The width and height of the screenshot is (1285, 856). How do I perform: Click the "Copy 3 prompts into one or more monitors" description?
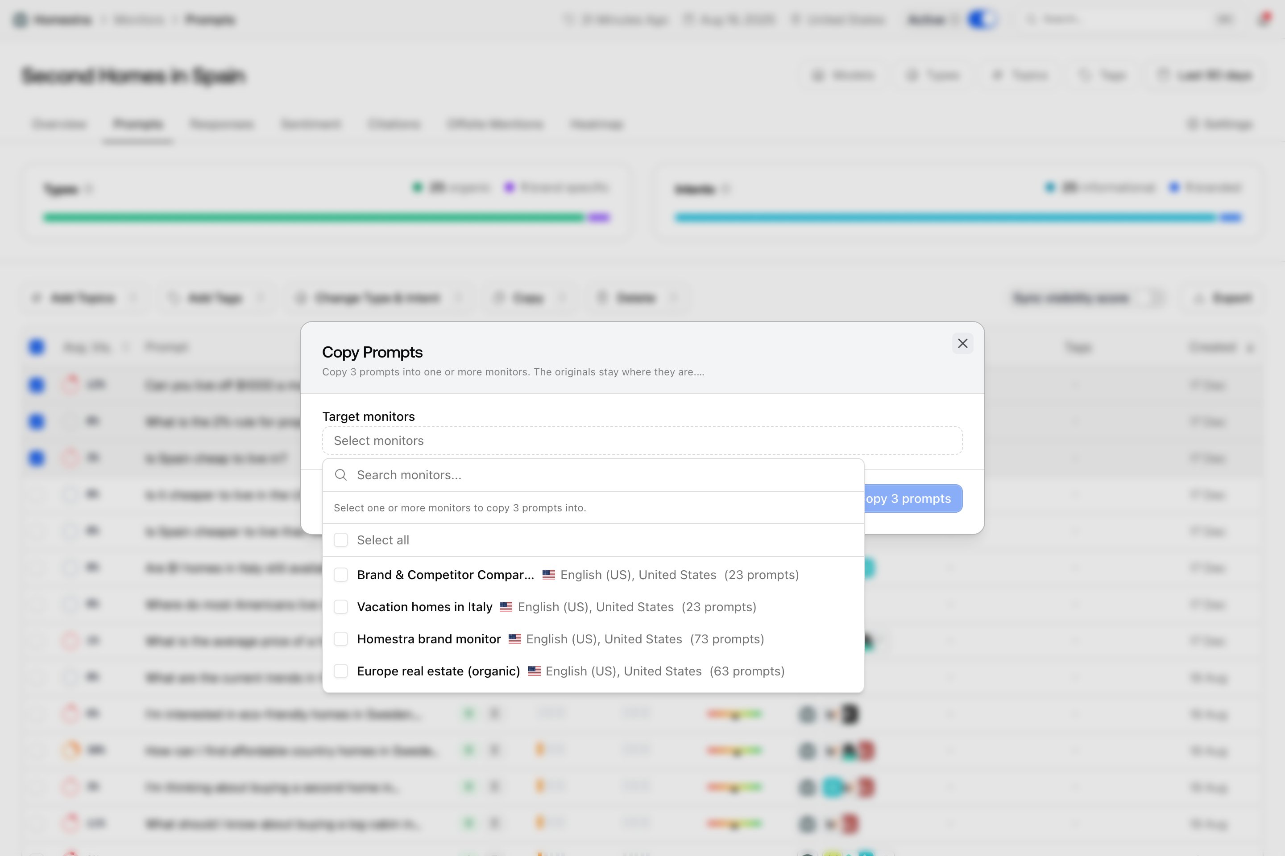513,372
